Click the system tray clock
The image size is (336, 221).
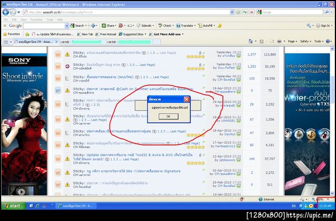click(325, 206)
